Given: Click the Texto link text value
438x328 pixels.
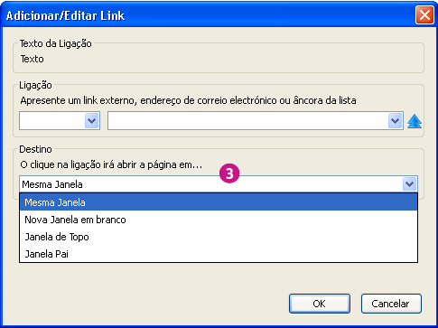Looking at the screenshot, I should click(x=33, y=59).
